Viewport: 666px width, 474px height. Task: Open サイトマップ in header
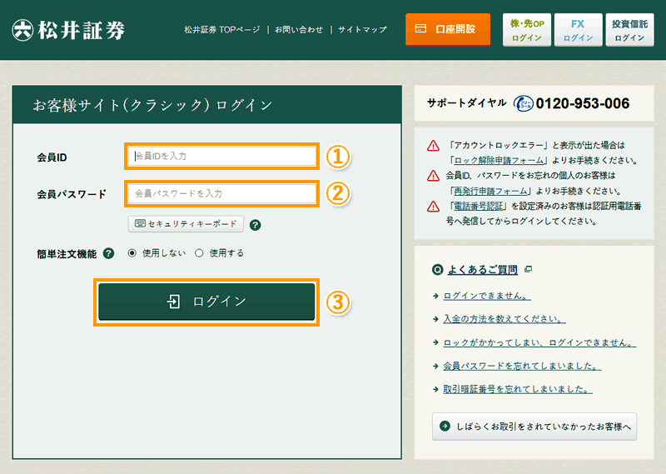point(362,30)
